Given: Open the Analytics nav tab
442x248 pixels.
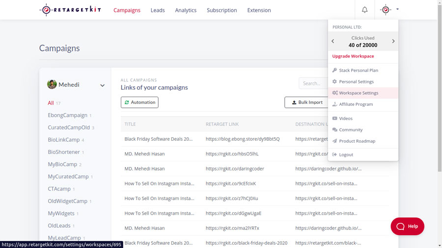Looking at the screenshot, I should coord(186,10).
